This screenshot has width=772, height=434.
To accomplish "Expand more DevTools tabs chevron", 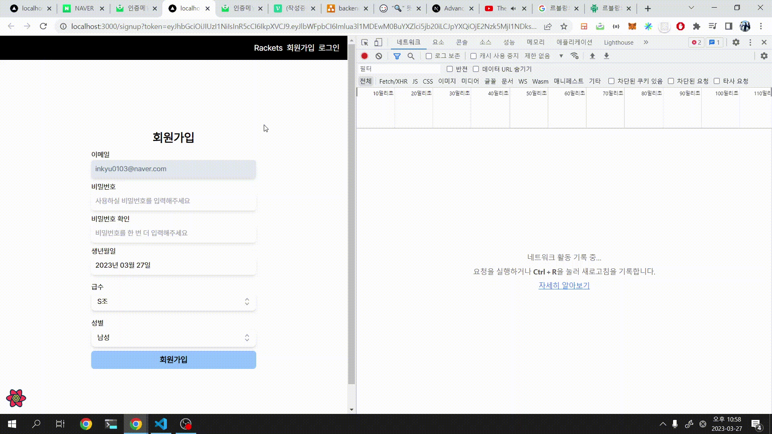I will tap(646, 42).
